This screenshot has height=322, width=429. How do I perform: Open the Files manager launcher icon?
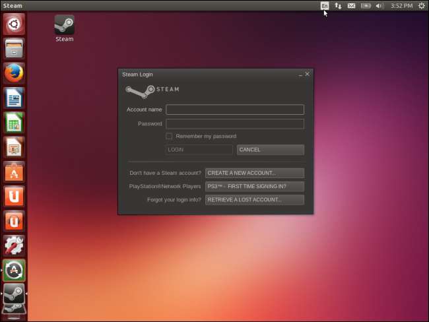click(x=14, y=49)
